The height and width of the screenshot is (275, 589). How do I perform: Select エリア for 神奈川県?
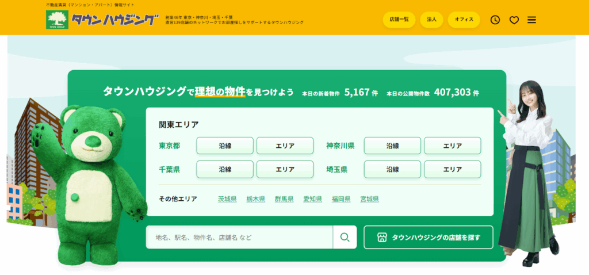pyautogui.click(x=452, y=146)
